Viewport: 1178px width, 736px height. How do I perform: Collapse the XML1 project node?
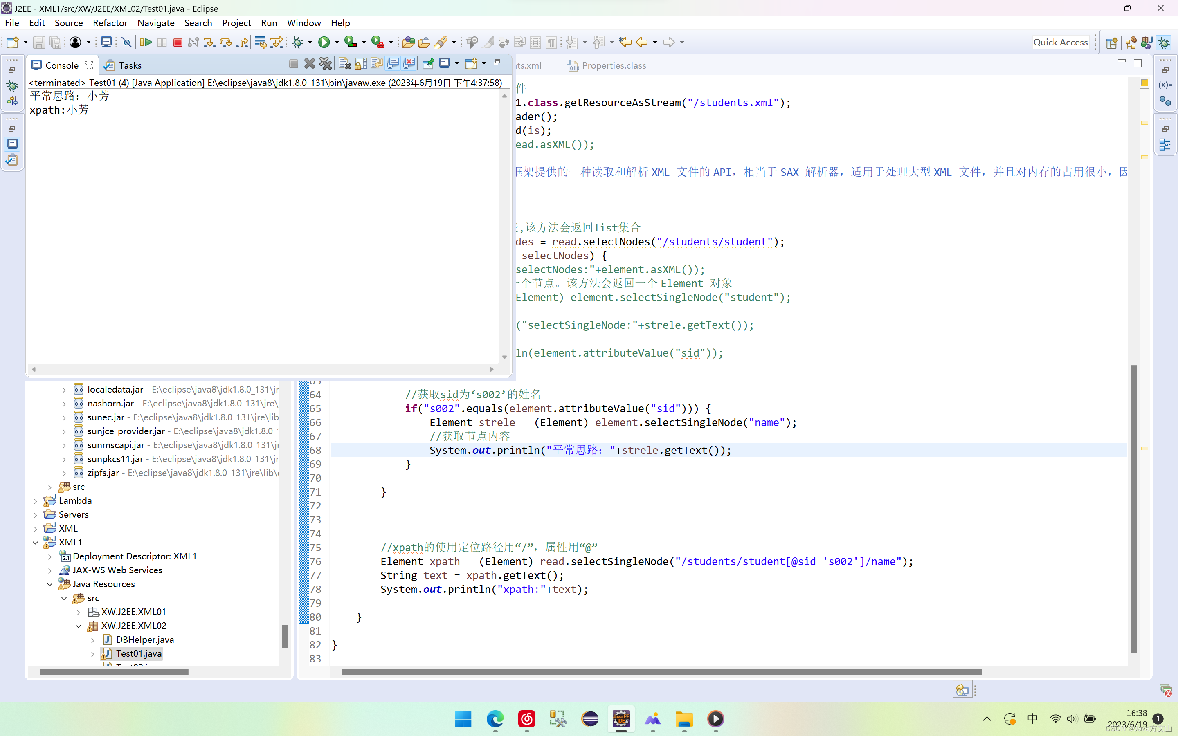pyautogui.click(x=36, y=542)
